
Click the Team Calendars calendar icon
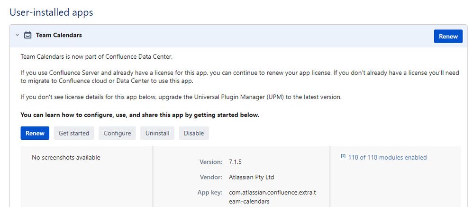(28, 35)
